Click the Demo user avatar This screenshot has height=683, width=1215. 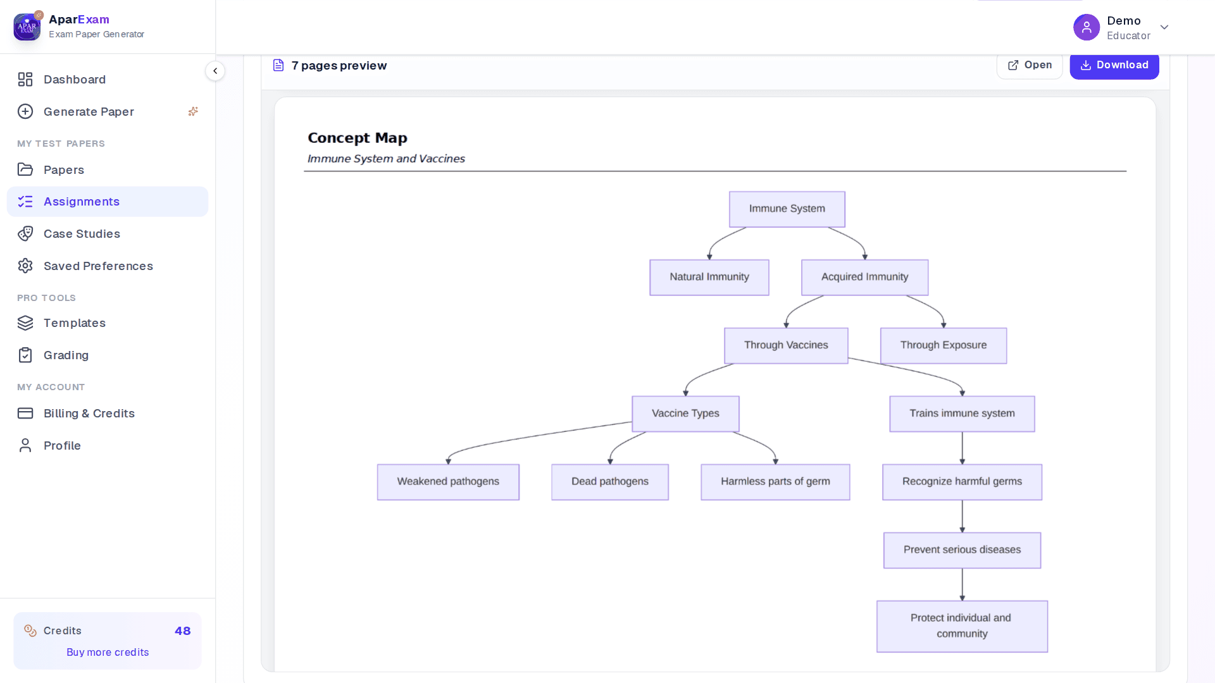pyautogui.click(x=1087, y=27)
